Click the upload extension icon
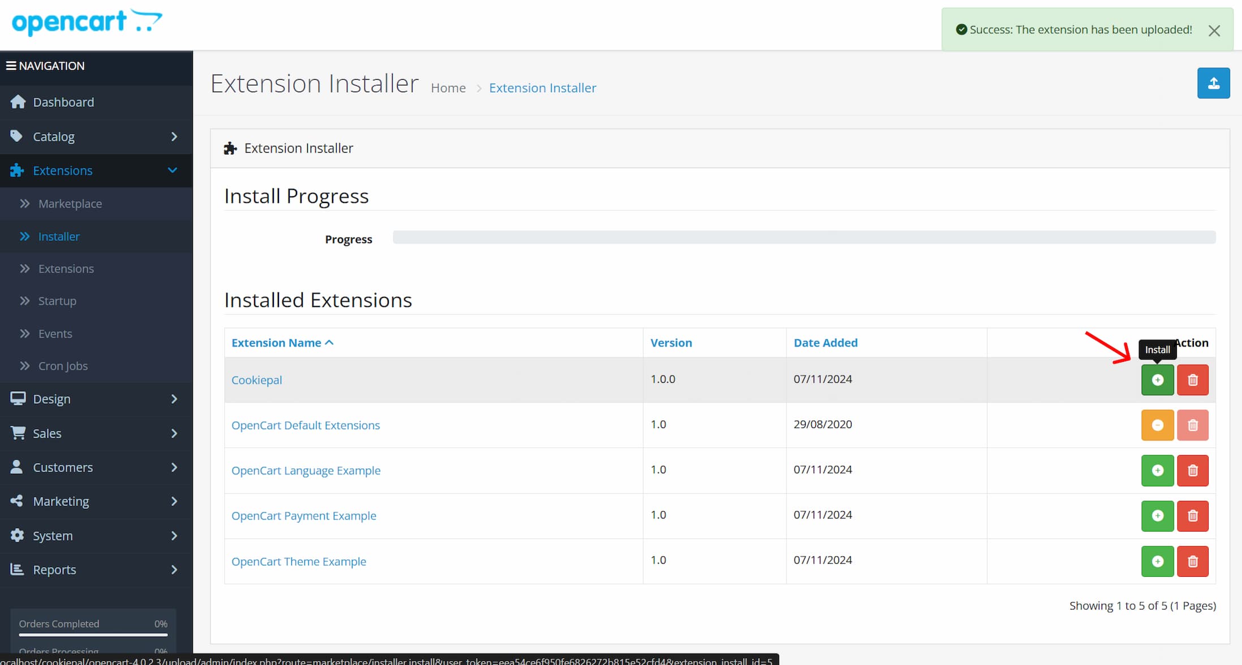This screenshot has height=665, width=1242. (x=1214, y=83)
